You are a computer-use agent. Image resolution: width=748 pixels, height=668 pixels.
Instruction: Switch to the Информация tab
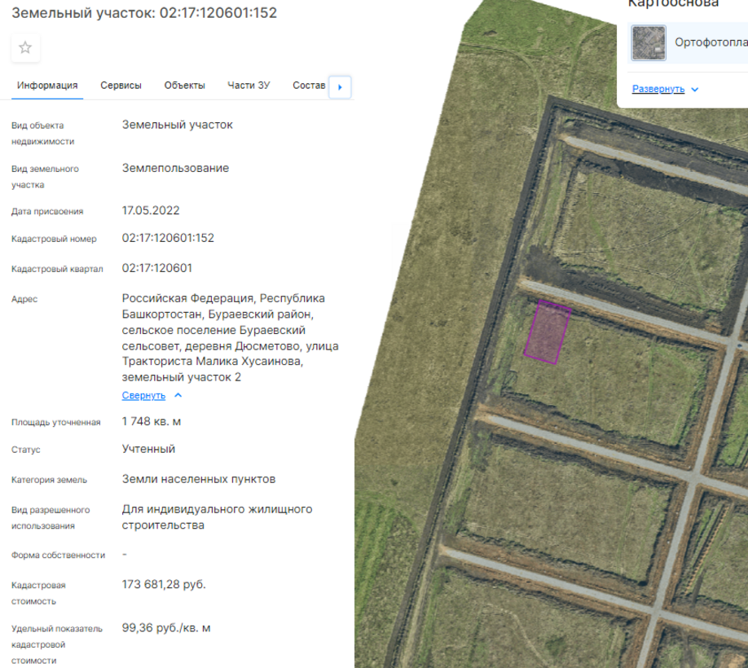coord(47,86)
